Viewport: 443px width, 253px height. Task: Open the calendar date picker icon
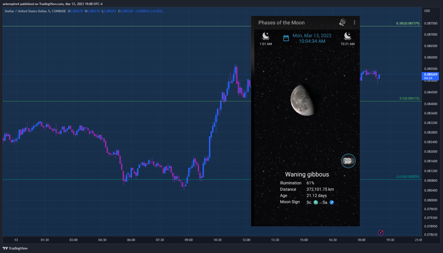(286, 38)
